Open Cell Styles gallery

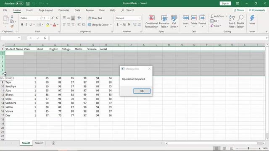(174, 21)
